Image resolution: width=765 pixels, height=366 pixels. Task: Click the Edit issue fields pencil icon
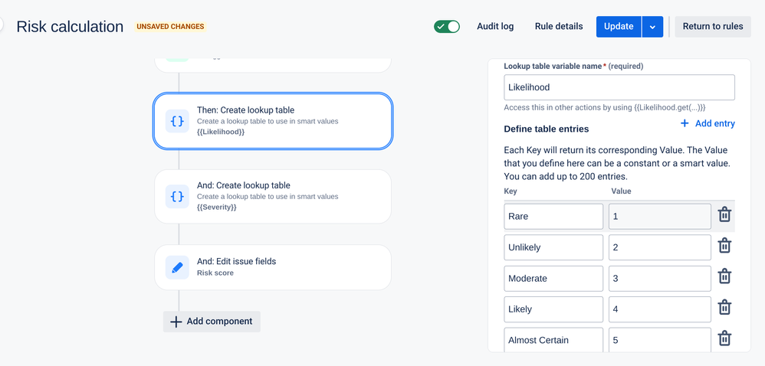click(177, 267)
